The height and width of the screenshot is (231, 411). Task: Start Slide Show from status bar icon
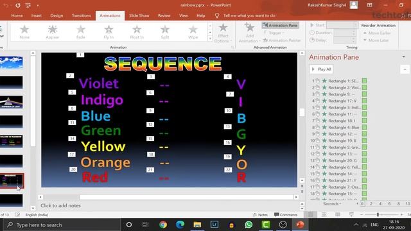[351, 215]
